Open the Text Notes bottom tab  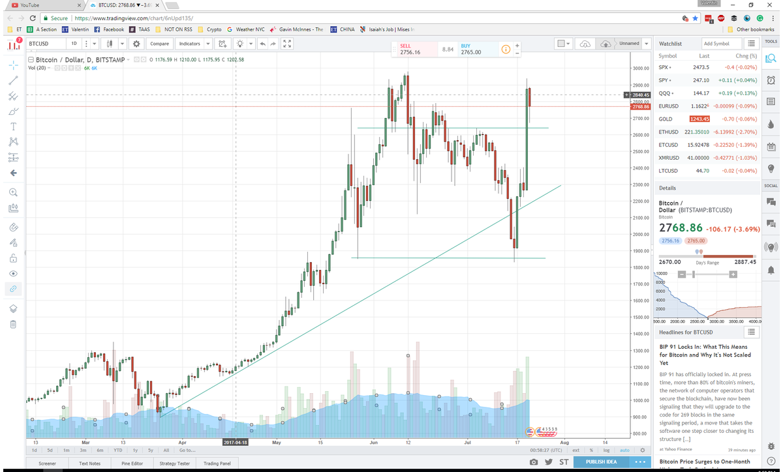pyautogui.click(x=89, y=463)
